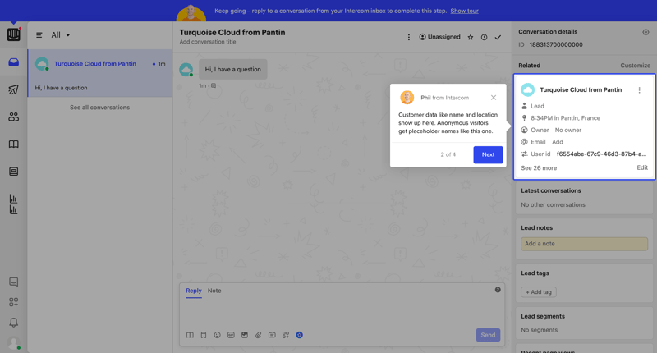Screen dimensions: 657x353
Task: Open conversation more options three dots
Action: click(408, 37)
